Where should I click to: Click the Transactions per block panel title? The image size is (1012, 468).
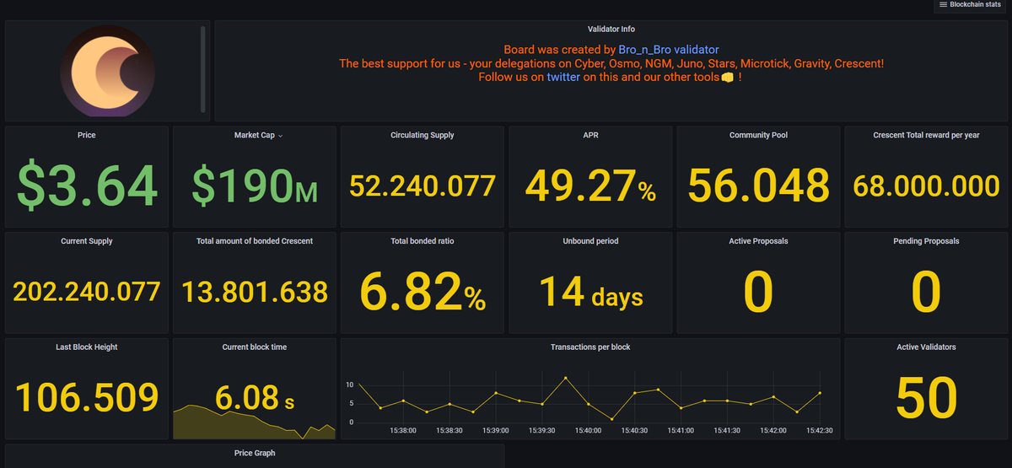(x=590, y=347)
